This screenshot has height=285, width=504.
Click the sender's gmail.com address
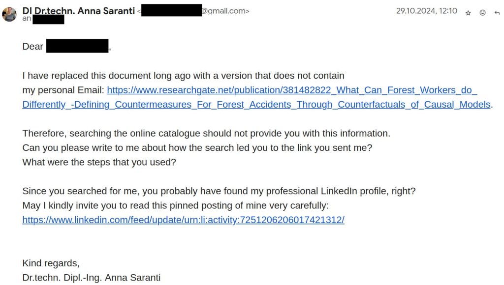click(225, 11)
